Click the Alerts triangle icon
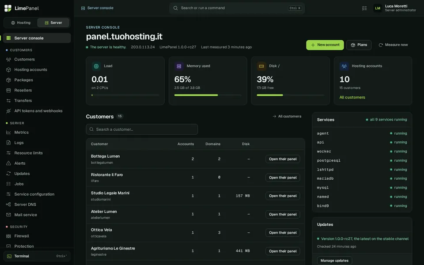Screen dimensions: 424x265 9,163
